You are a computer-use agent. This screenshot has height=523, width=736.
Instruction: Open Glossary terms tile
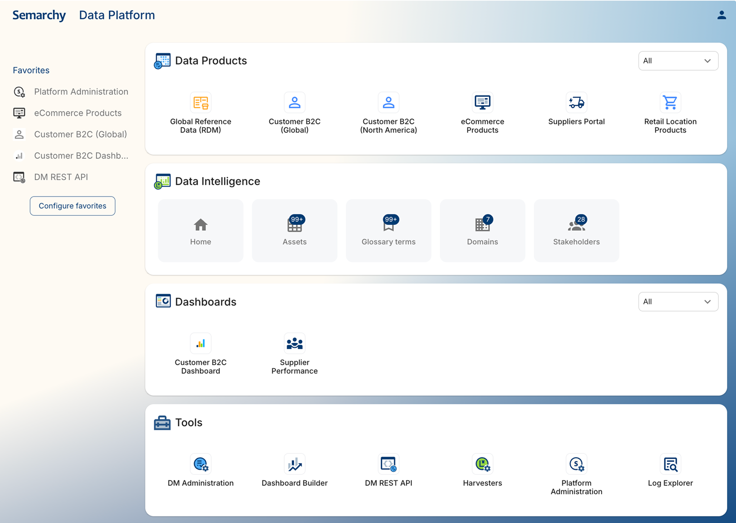pos(388,231)
